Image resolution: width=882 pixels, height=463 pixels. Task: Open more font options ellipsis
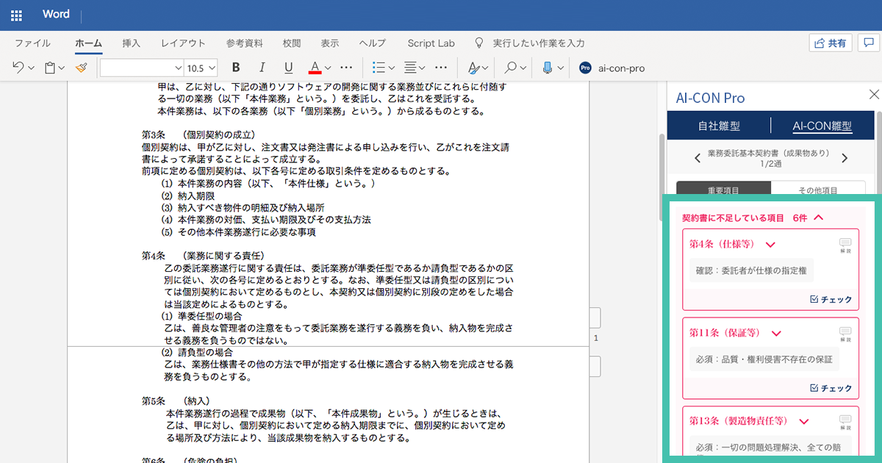click(347, 68)
